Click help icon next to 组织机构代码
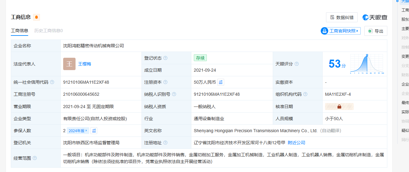Screen dimensions: 409x172 point(305,94)
